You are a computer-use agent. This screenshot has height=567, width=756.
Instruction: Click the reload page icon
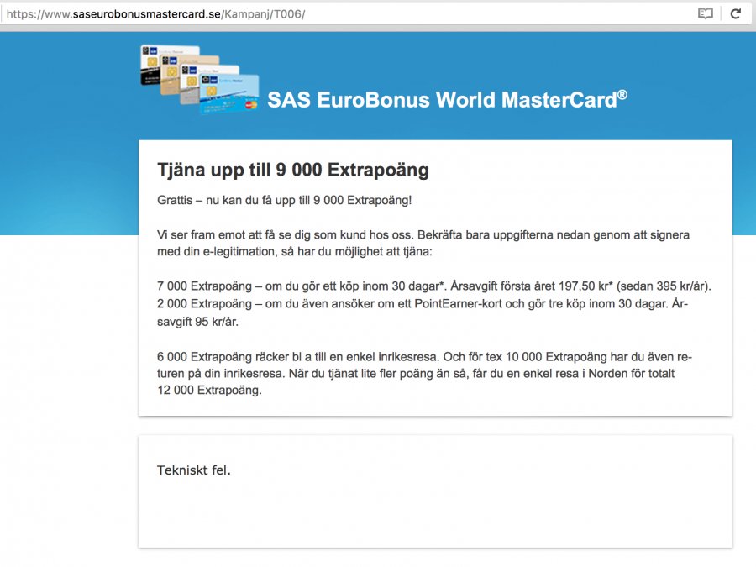(735, 13)
